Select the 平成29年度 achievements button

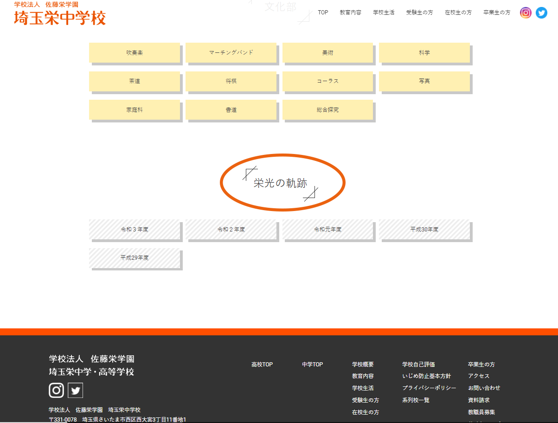tap(134, 257)
